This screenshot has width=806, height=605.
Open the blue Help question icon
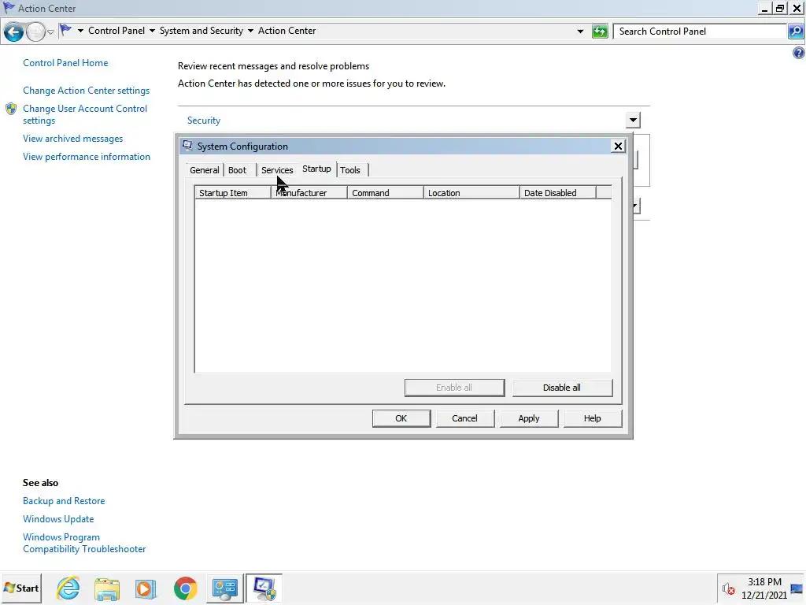[799, 53]
